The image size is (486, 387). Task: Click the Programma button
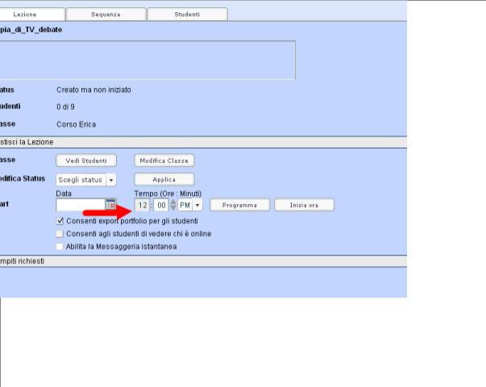point(240,206)
